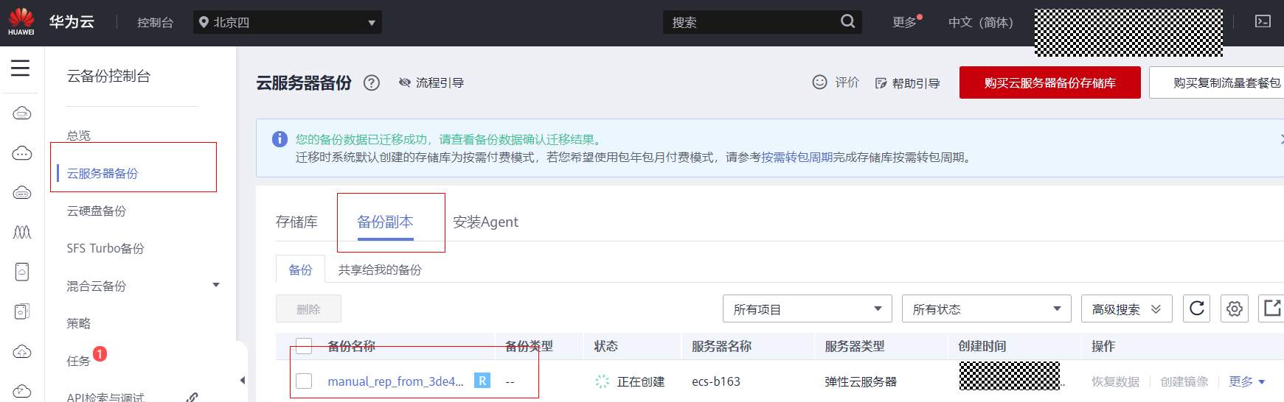Select the 备份 sub-tab
Viewport: 1284px width, 402px height.
(300, 269)
